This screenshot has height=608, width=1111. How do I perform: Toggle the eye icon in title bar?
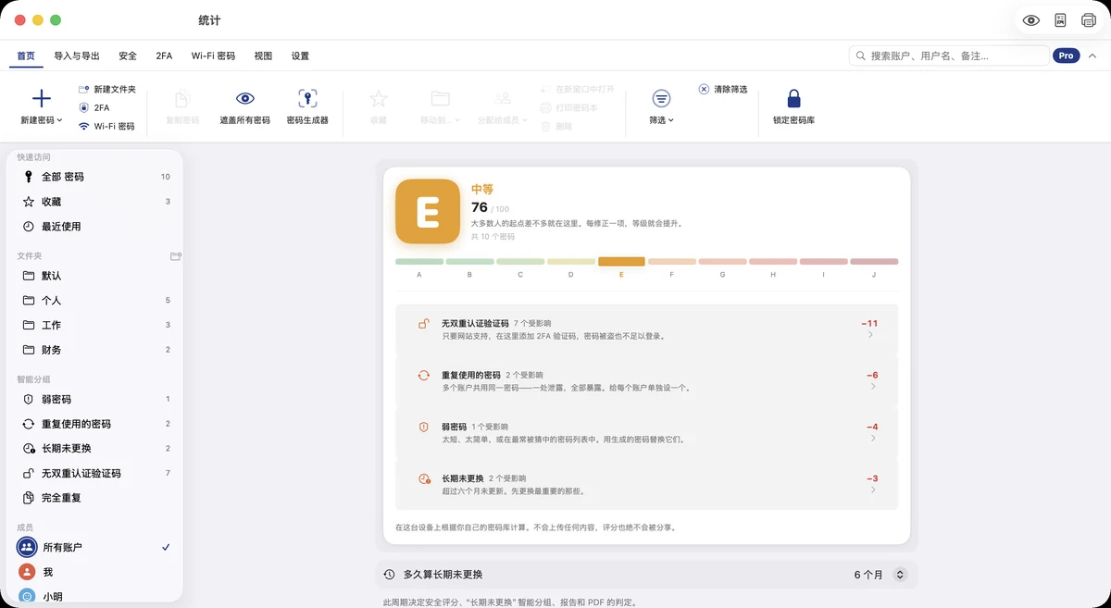click(1031, 20)
